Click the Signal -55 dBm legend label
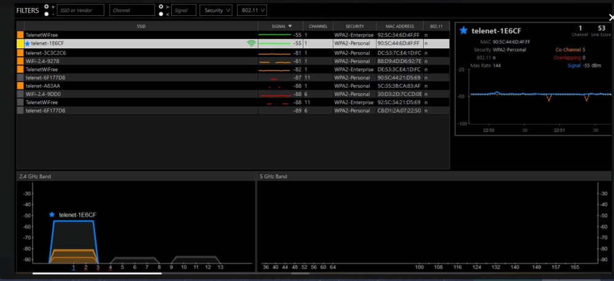This screenshot has width=614, height=281. (584, 66)
